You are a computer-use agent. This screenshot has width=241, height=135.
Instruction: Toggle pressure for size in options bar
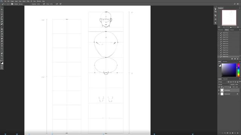point(61,4)
